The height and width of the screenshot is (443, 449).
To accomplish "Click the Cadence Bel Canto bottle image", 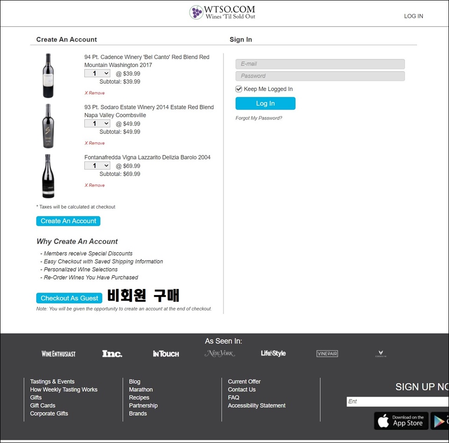I will point(48,76).
